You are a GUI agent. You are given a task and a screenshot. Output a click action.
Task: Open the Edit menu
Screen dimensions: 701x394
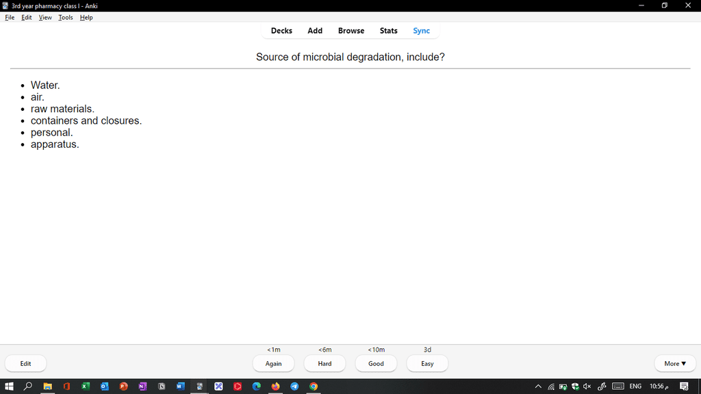[27, 17]
